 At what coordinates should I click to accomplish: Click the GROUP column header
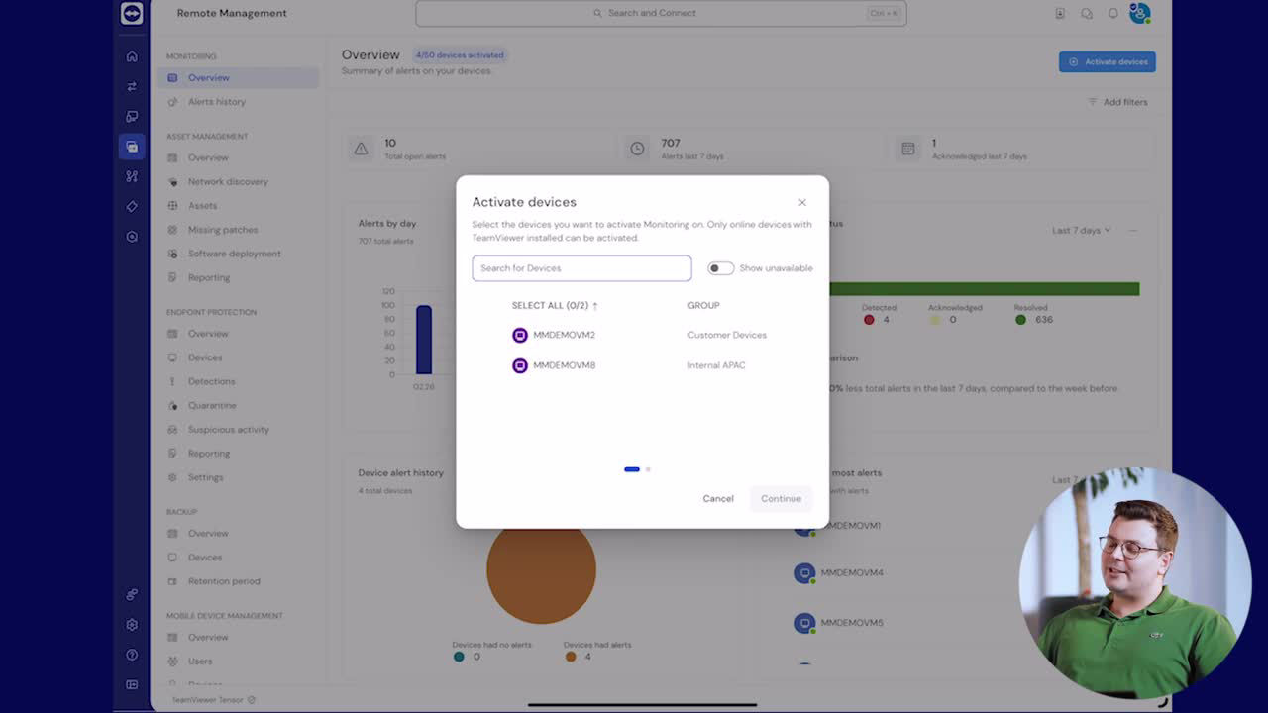point(703,305)
